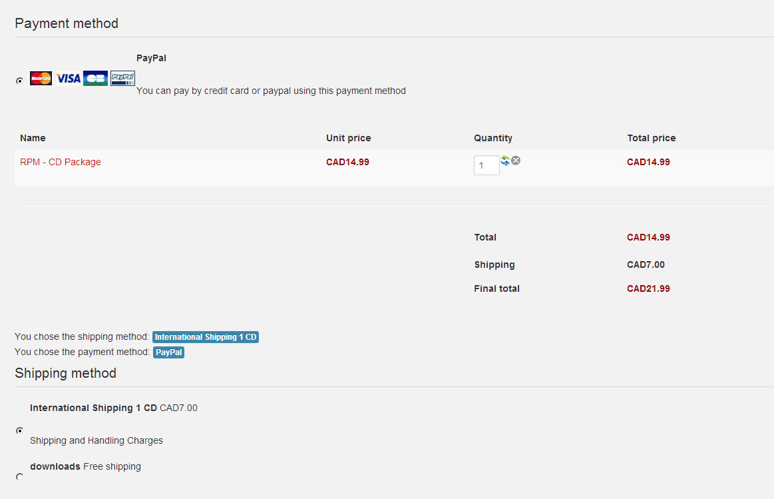Screen dimensions: 774x499
Task: Click the International Shipping 1 CD badge
Action: tap(206, 337)
